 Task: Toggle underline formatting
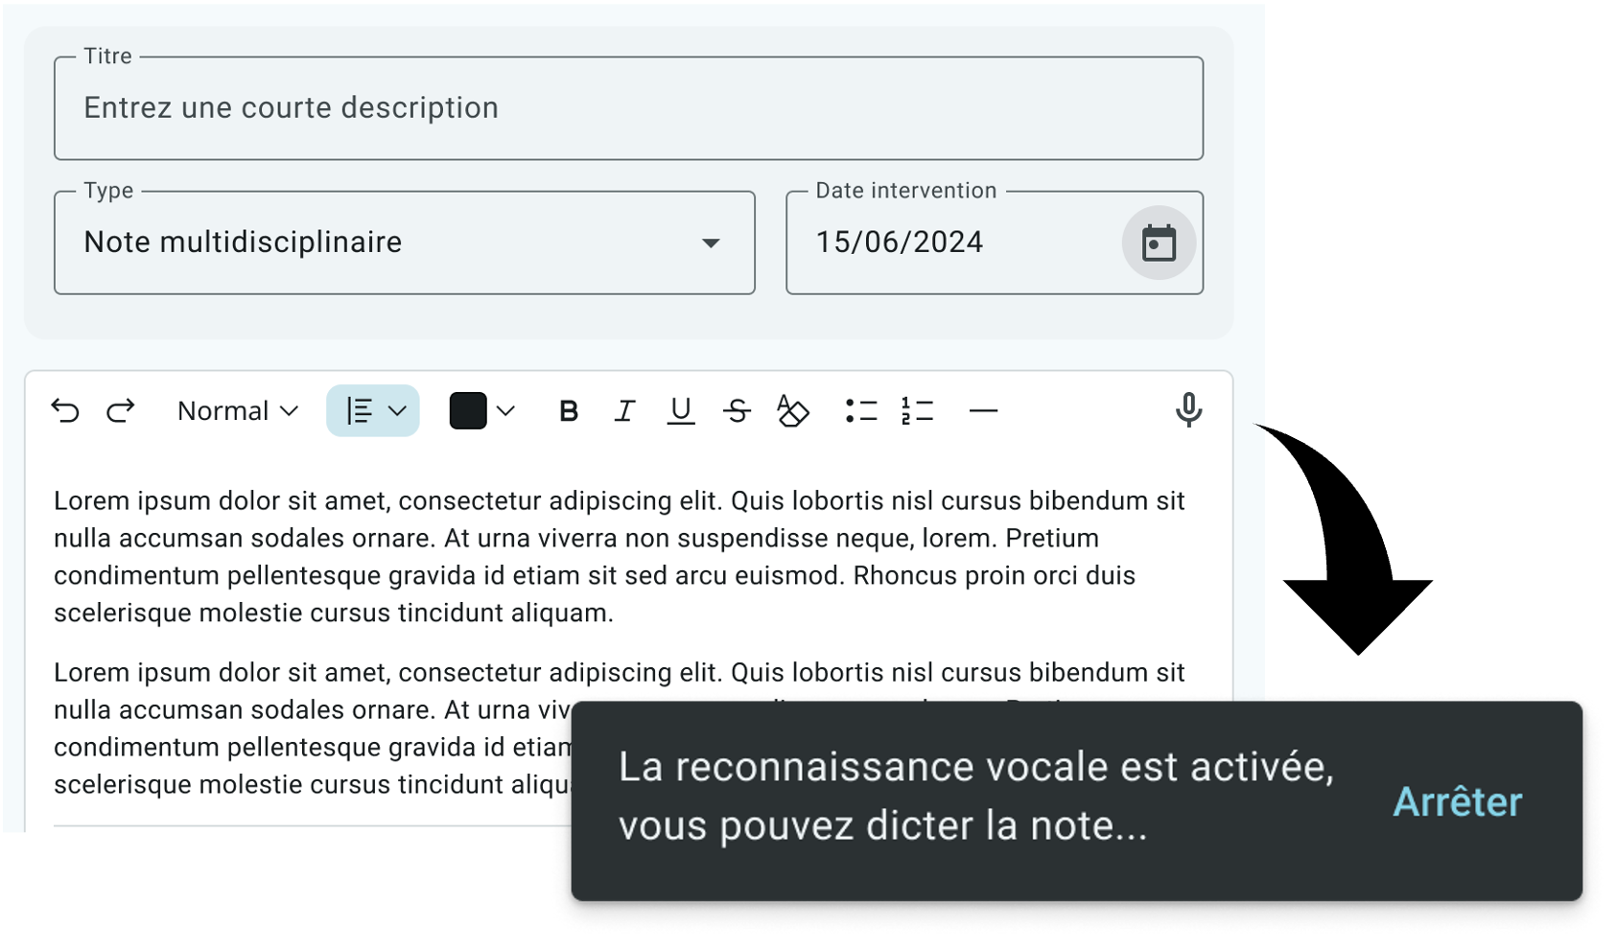(x=681, y=411)
